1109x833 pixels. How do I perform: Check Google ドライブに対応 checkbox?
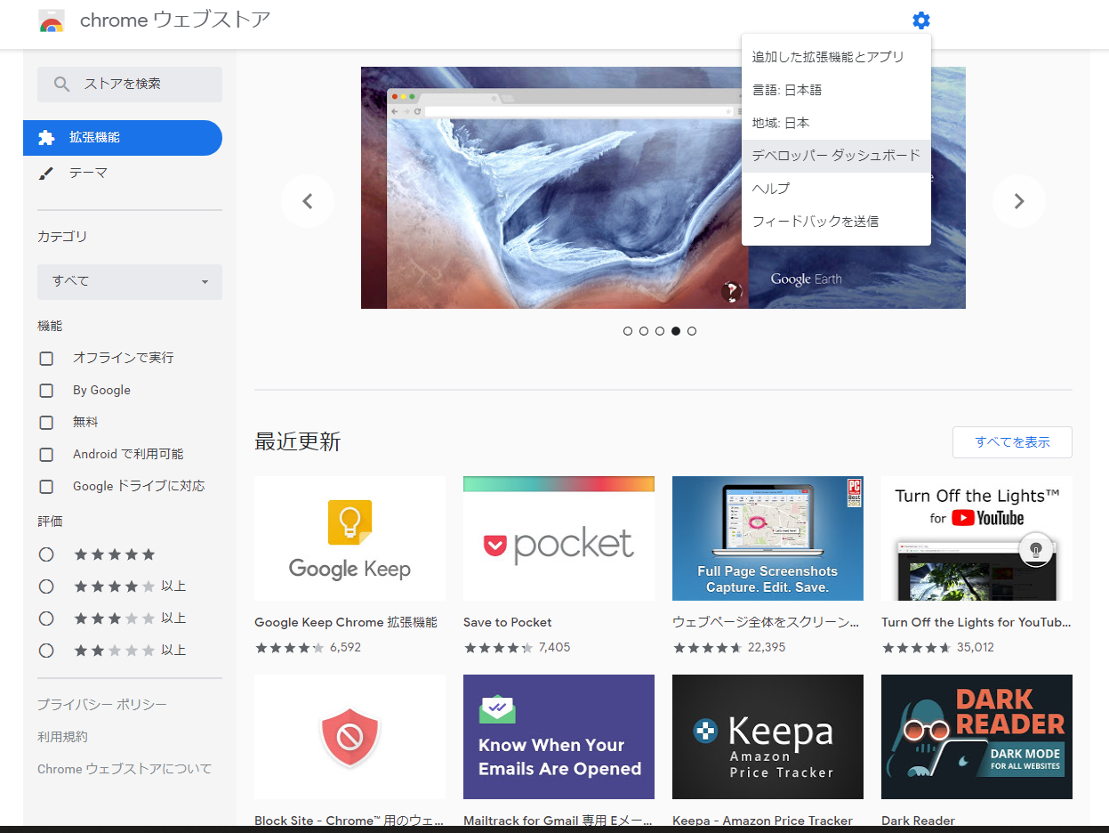(46, 487)
